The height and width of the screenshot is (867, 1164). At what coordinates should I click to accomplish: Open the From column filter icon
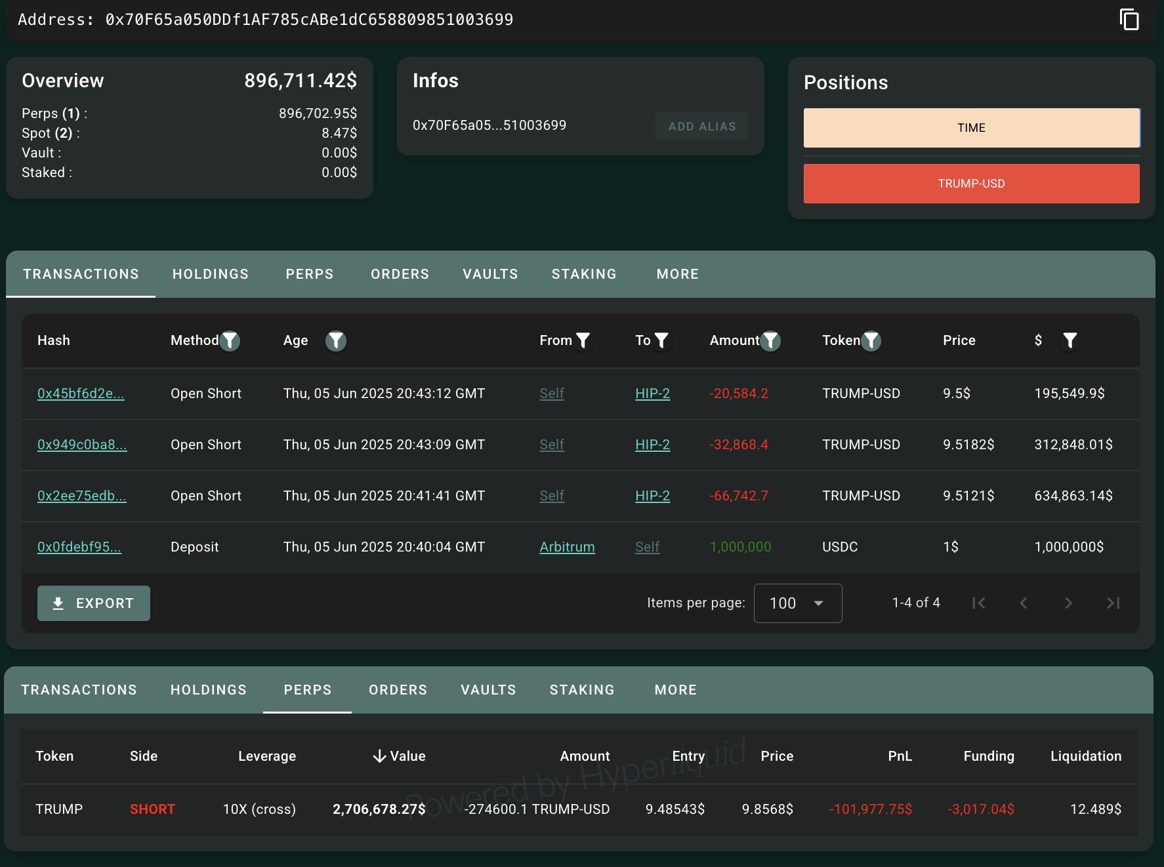[x=583, y=340]
